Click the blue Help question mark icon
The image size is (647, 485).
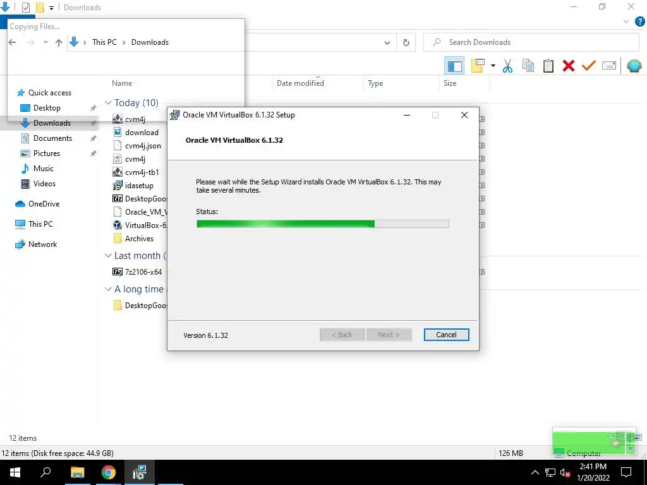[x=639, y=21]
